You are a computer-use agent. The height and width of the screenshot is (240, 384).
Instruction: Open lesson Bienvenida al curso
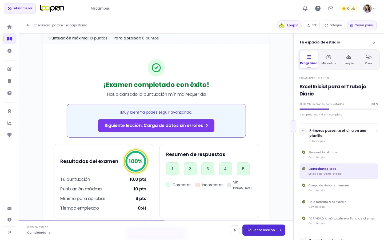[x=339, y=155]
